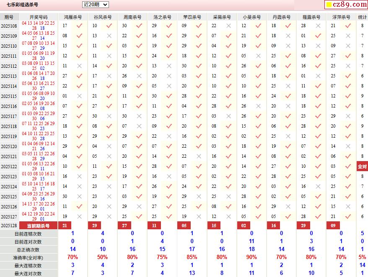Viewport: 368px width, 277px height.
Task: Click the 统计 column header
Action: tap(362, 17)
